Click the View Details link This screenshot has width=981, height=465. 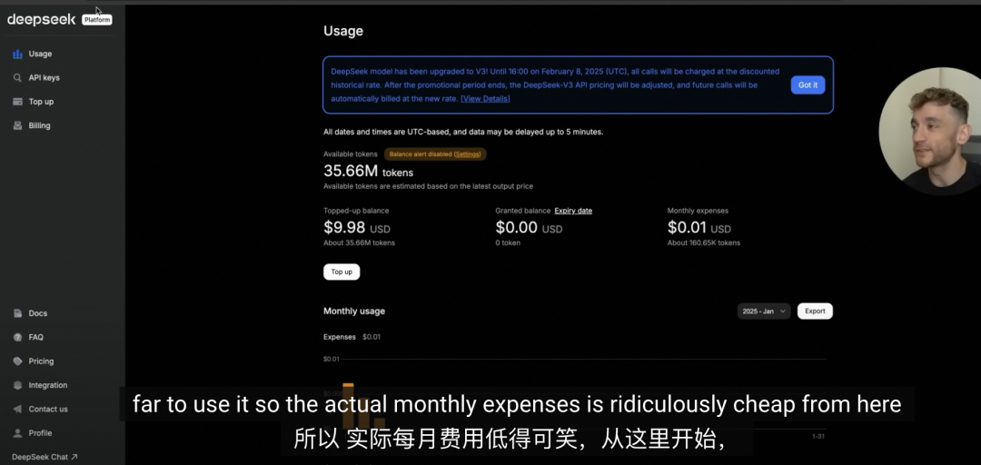[x=485, y=99]
